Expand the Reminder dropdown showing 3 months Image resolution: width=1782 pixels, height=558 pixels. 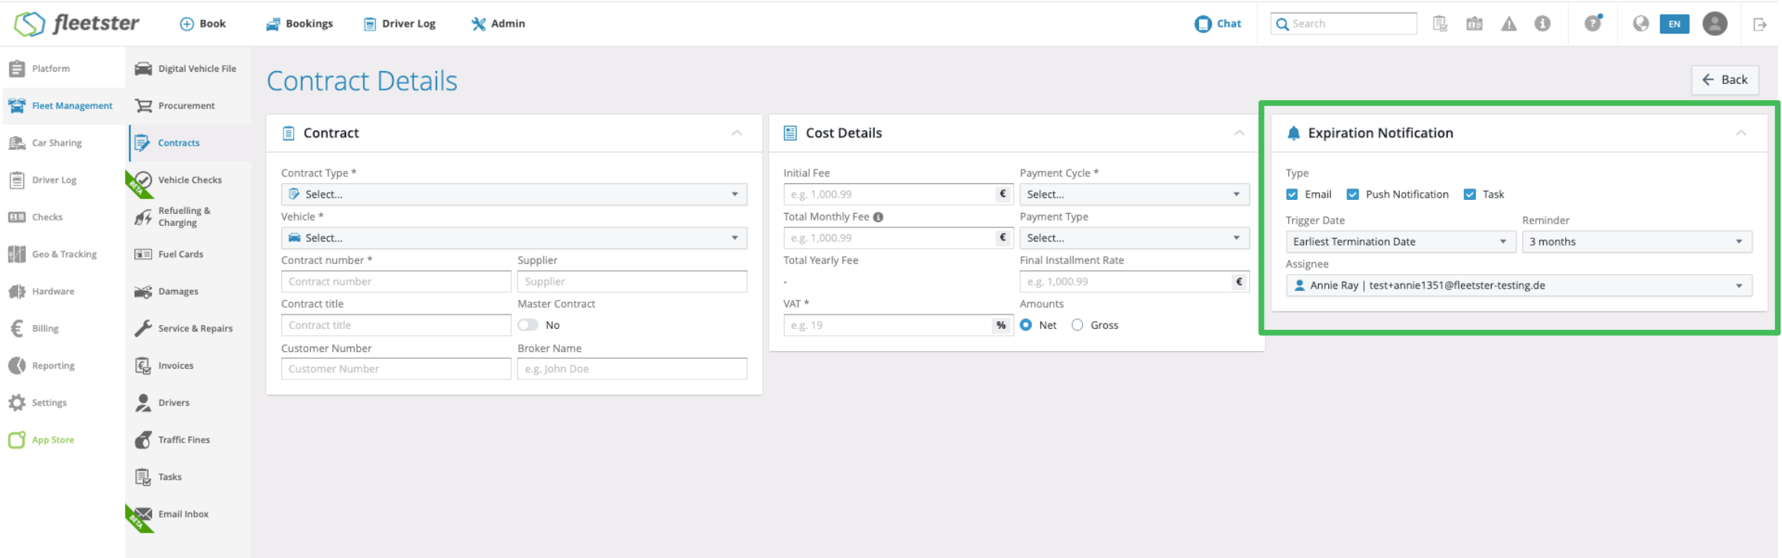point(1636,242)
